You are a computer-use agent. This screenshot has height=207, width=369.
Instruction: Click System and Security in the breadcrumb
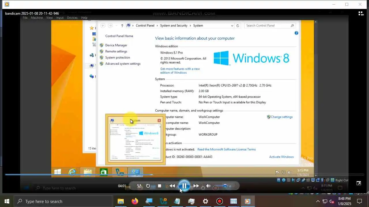point(174,26)
